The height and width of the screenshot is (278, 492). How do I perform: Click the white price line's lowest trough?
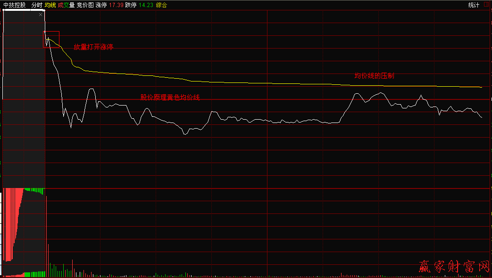tap(185, 134)
